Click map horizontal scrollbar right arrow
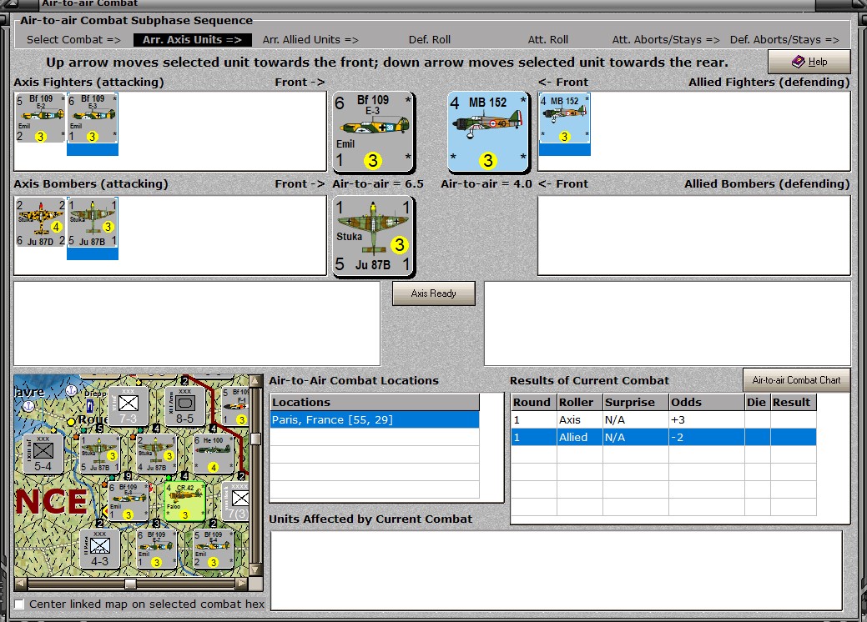The image size is (867, 622). pos(242,584)
